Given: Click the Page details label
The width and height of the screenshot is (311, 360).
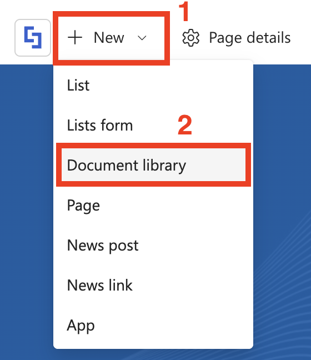Looking at the screenshot, I should 250,38.
